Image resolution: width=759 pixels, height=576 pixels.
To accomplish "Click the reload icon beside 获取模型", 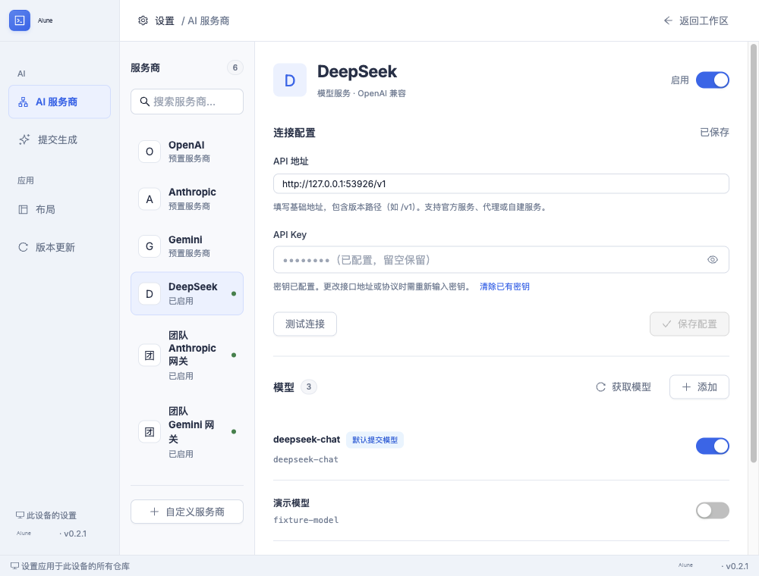I will tap(600, 387).
